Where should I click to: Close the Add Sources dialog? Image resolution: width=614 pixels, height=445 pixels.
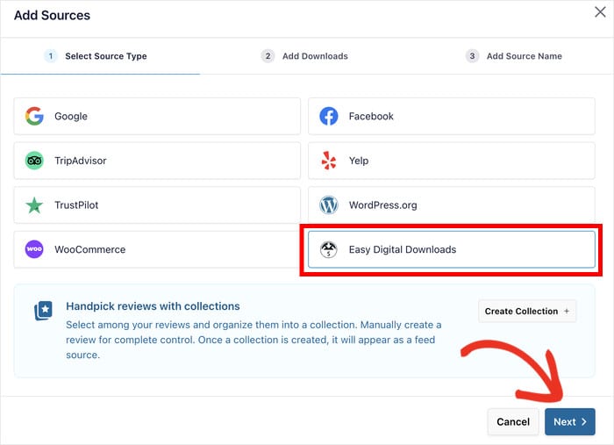click(600, 12)
